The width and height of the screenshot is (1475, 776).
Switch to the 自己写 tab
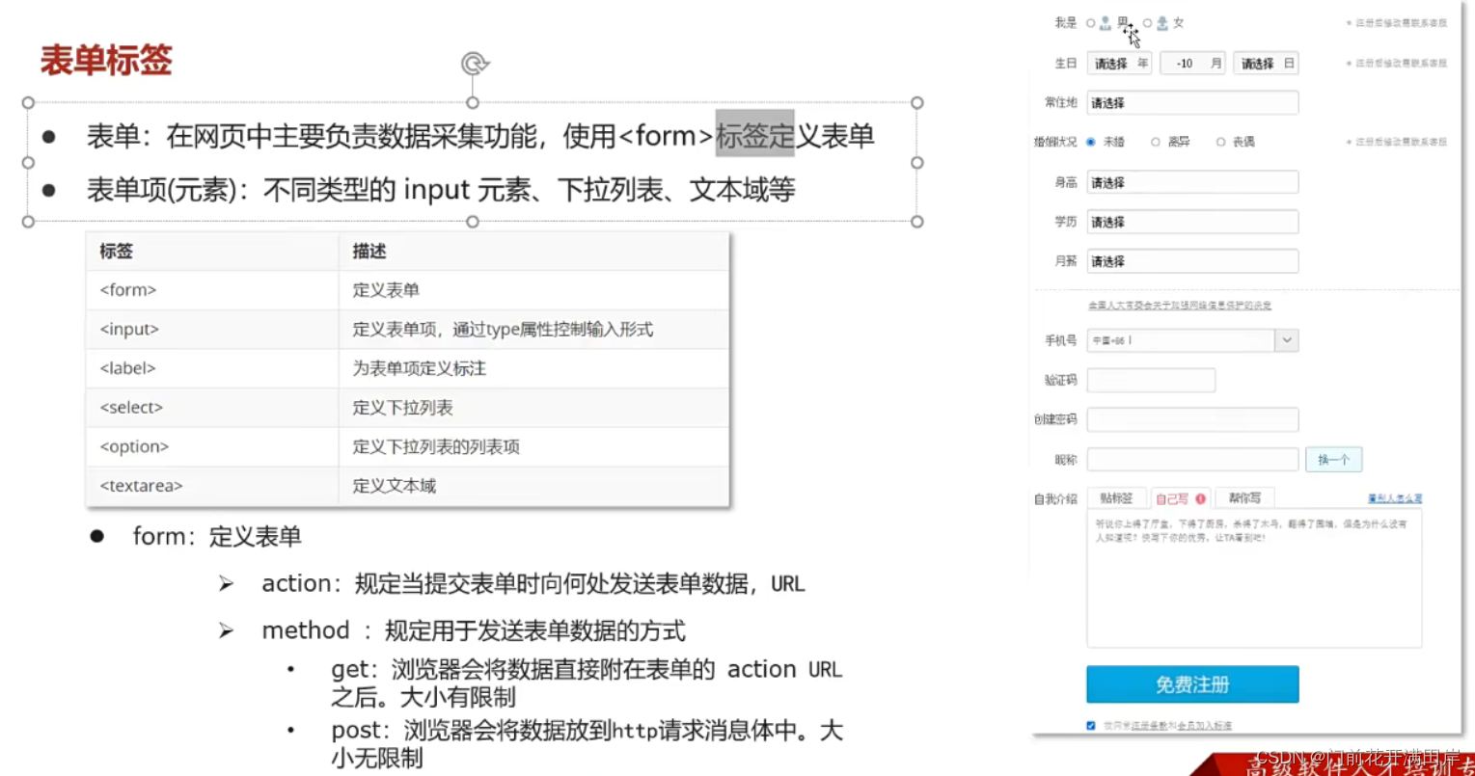[x=1181, y=498]
